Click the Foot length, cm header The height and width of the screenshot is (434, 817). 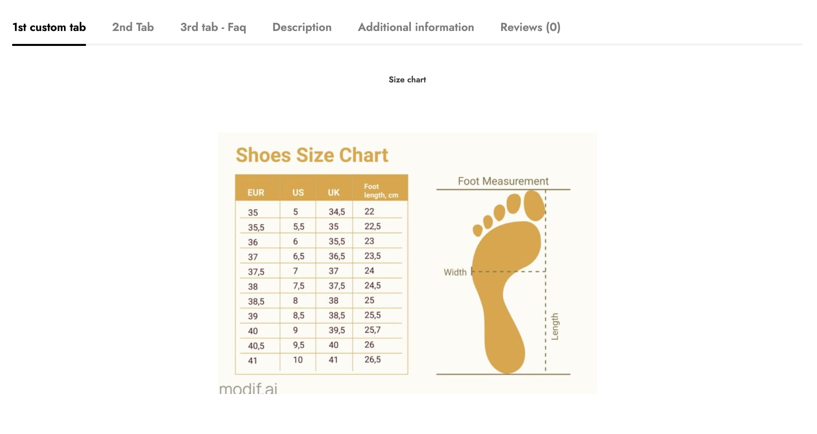[x=380, y=191]
